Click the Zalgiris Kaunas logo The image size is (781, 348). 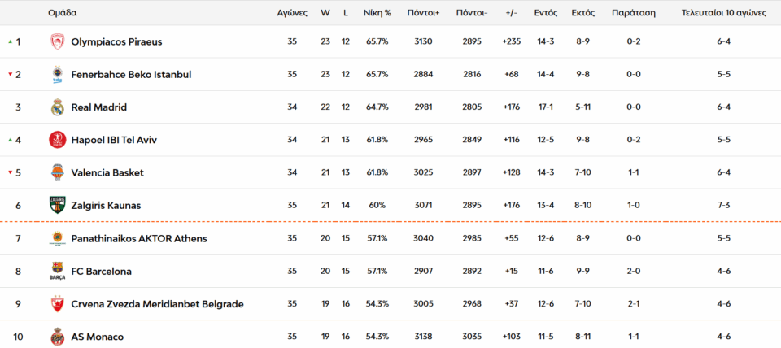(x=57, y=206)
